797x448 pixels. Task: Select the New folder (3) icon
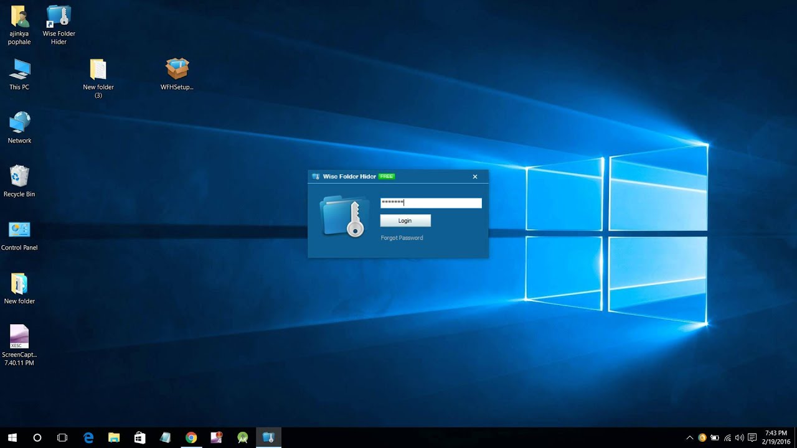(98, 78)
